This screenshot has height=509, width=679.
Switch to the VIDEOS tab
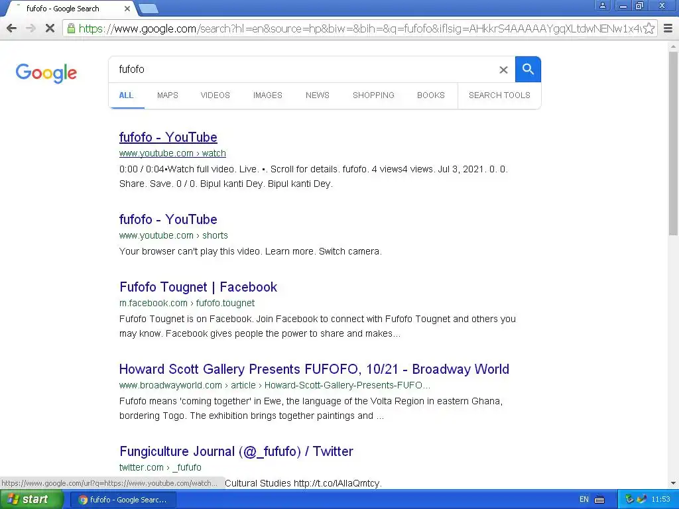pyautogui.click(x=216, y=95)
